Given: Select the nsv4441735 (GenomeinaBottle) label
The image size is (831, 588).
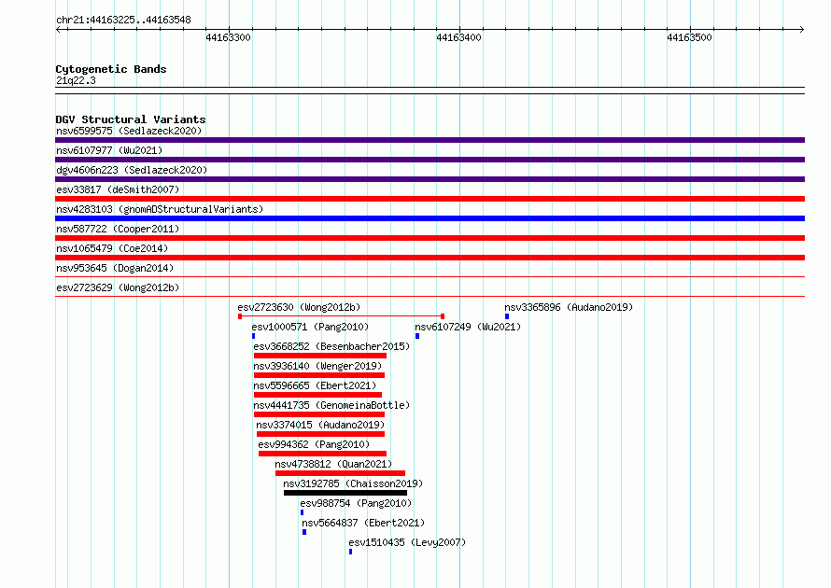Looking at the screenshot, I should coord(331,405).
